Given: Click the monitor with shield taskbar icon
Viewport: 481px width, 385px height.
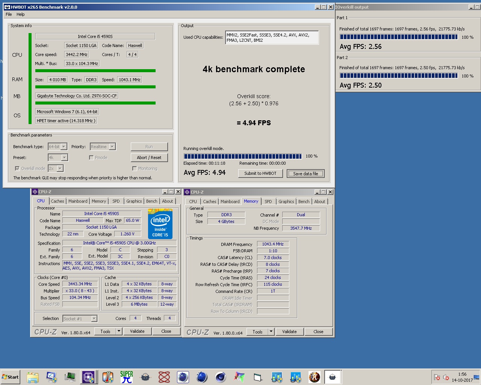Looking at the screenshot, I should [51, 377].
